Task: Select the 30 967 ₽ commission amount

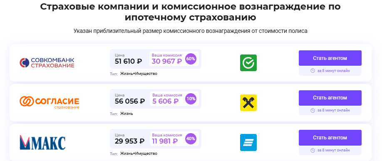Action: (x=166, y=62)
